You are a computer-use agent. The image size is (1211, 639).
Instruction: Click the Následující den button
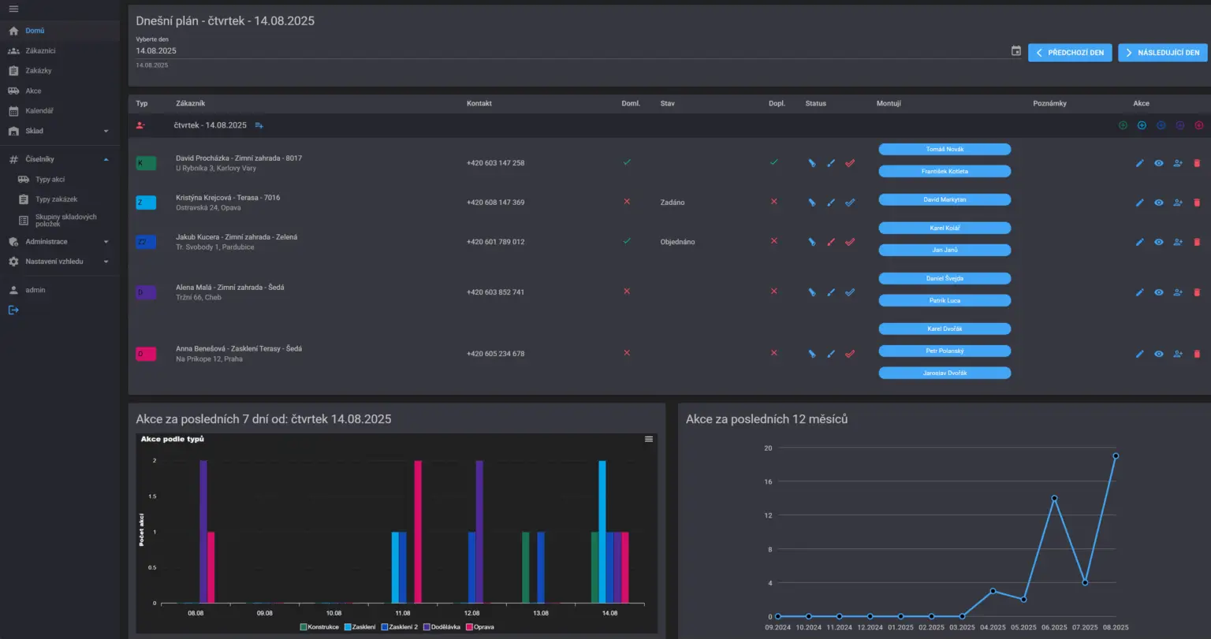tap(1163, 53)
